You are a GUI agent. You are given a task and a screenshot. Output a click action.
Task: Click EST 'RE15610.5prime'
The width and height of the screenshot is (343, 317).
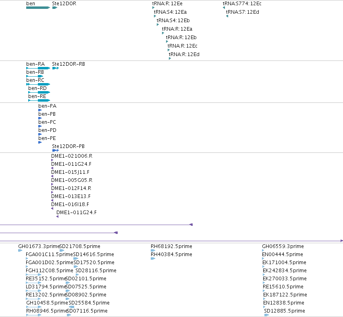[x=283, y=287]
